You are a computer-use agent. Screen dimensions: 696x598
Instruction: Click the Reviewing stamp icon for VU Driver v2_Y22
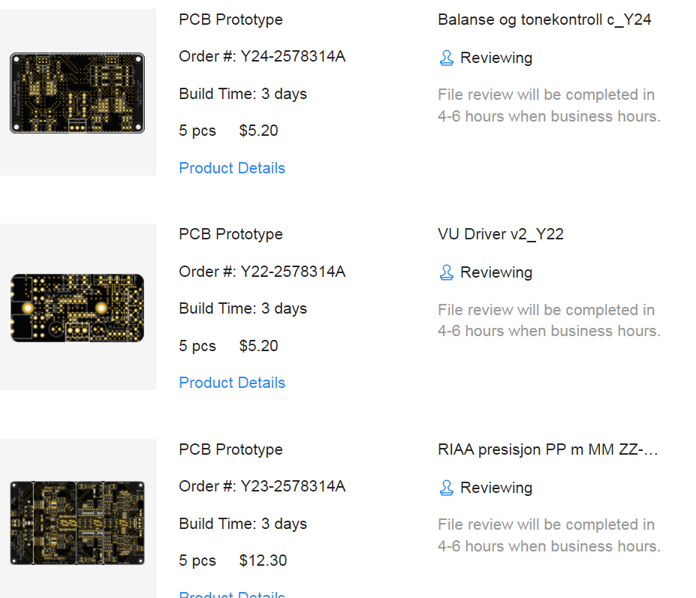[447, 272]
